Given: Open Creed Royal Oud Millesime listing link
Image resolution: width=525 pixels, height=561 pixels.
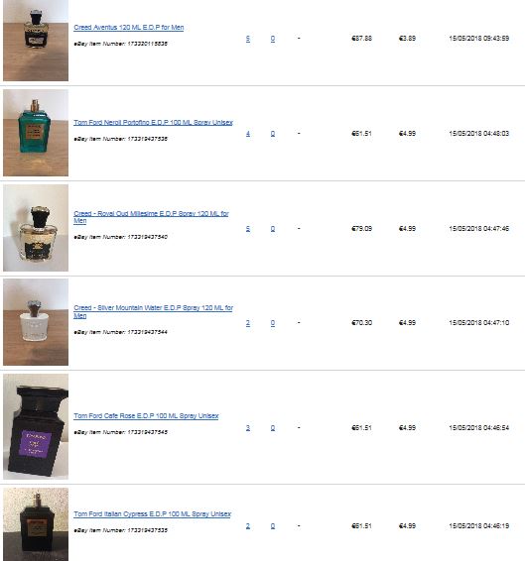Looking at the screenshot, I should click(x=151, y=217).
